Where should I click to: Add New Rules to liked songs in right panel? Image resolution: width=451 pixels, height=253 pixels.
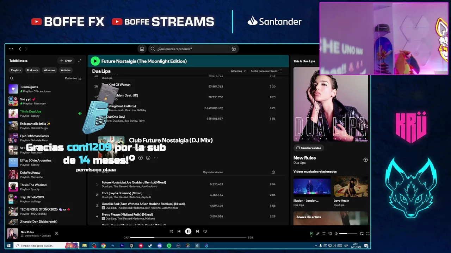pyautogui.click(x=365, y=160)
